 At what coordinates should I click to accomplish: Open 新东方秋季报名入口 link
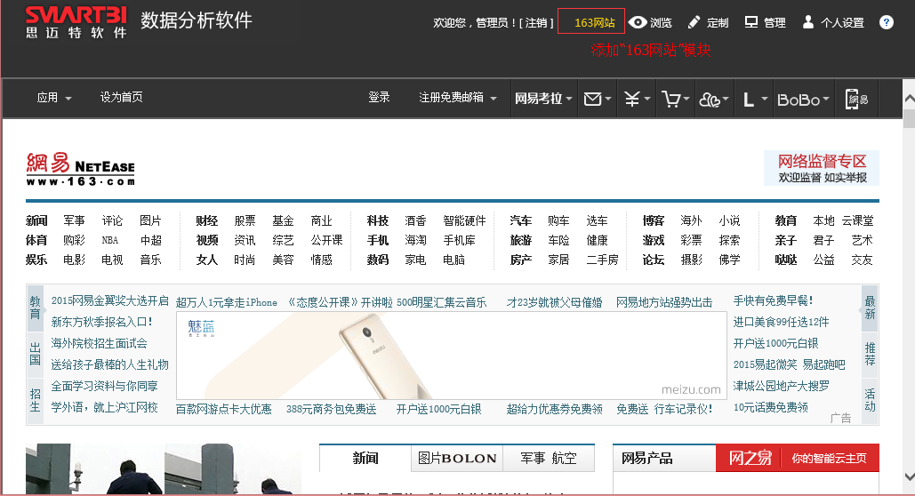(101, 322)
